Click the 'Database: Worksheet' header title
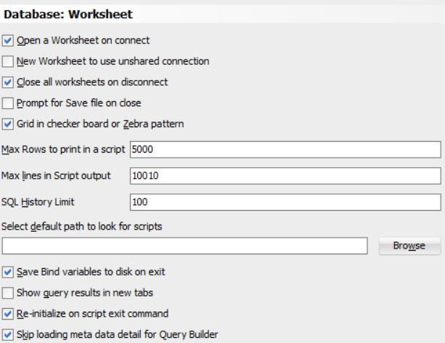445x343 pixels. (x=59, y=14)
